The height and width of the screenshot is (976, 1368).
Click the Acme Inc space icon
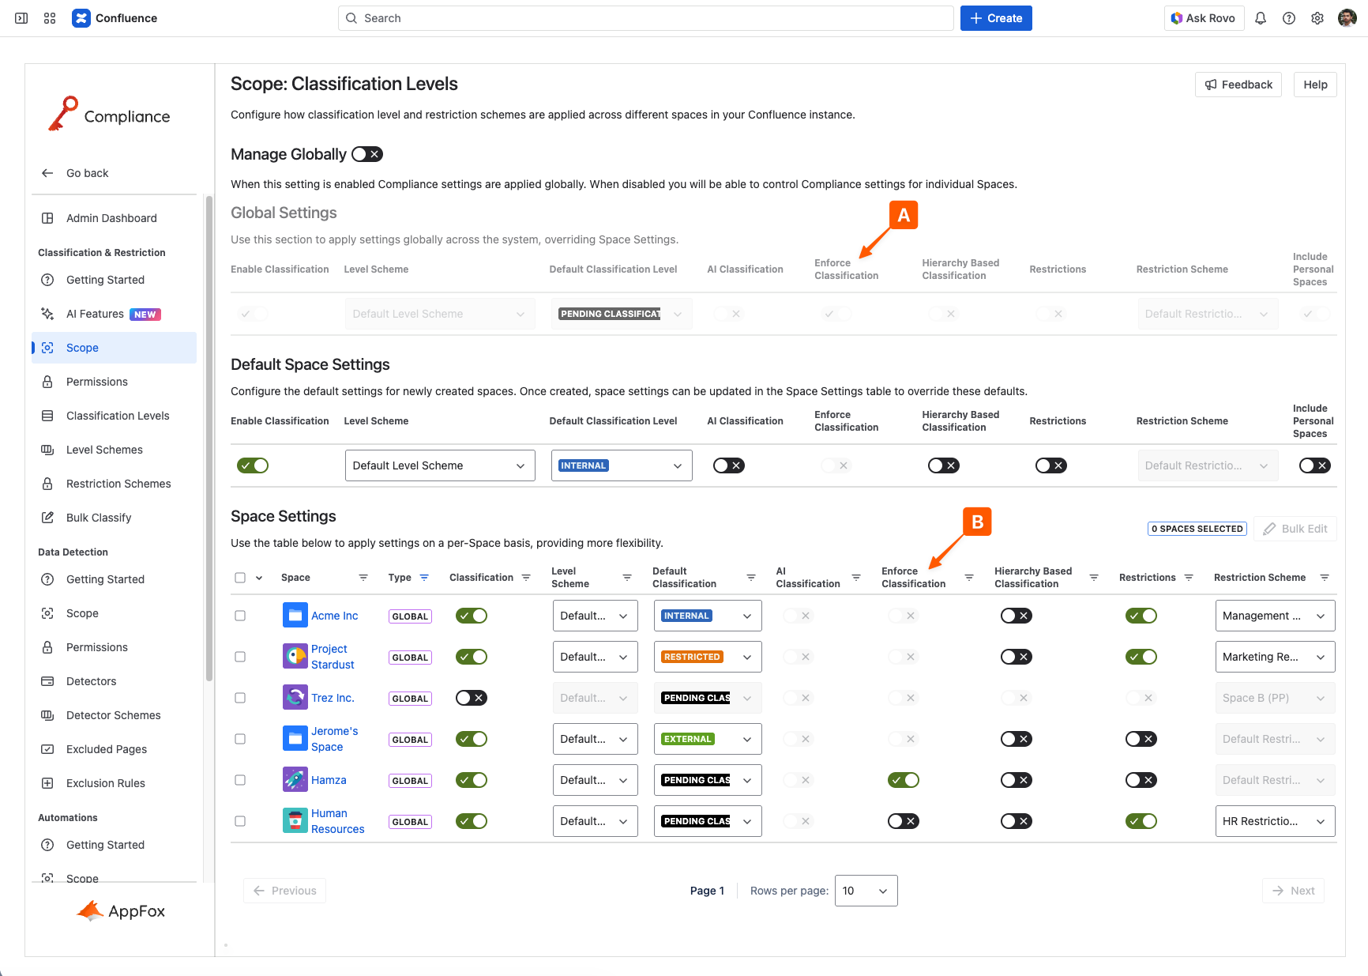295,616
